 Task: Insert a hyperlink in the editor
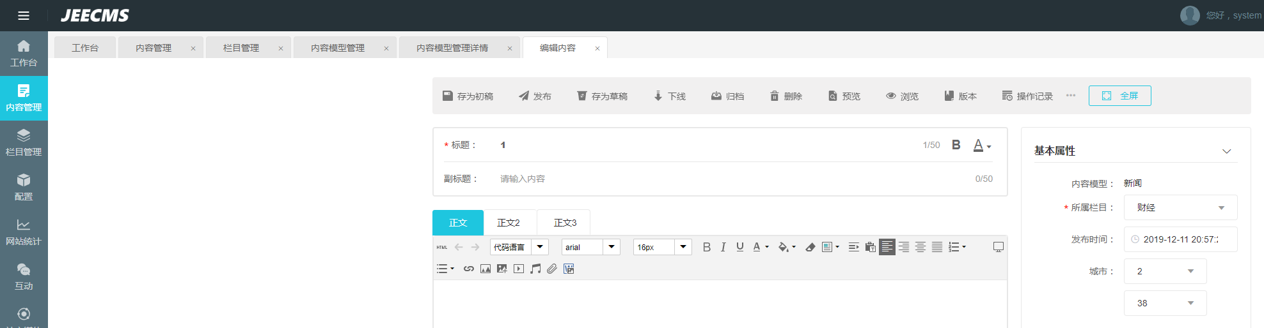pyautogui.click(x=469, y=269)
